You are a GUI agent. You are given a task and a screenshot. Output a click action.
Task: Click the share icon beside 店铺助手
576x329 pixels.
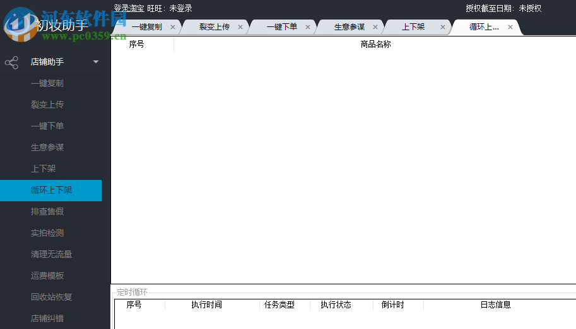pos(11,63)
